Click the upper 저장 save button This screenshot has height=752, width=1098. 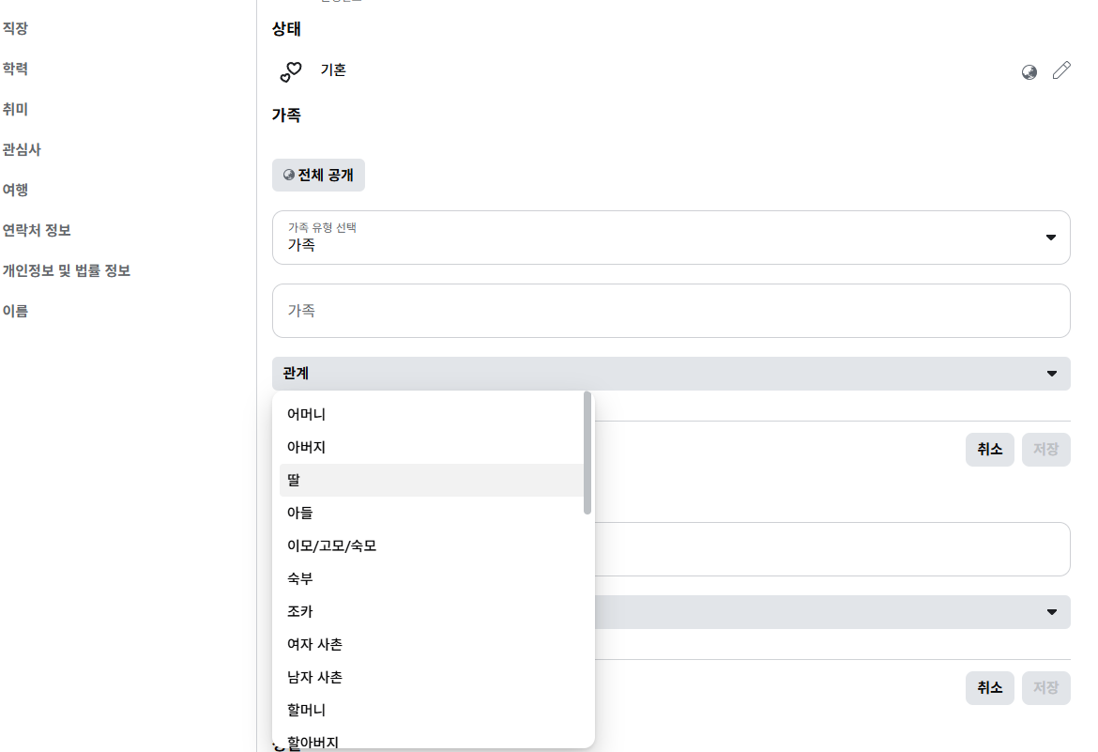coord(1045,450)
